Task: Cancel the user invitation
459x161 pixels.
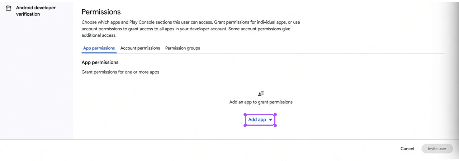Action: point(407,149)
